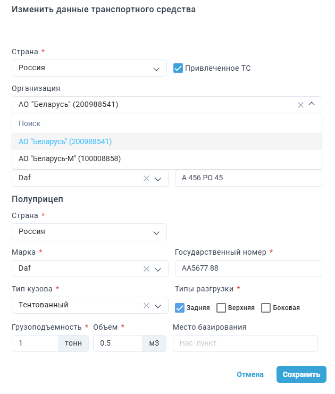Click the Привлеченное ТС label text
This screenshot has width=335, height=394.
click(x=218, y=68)
